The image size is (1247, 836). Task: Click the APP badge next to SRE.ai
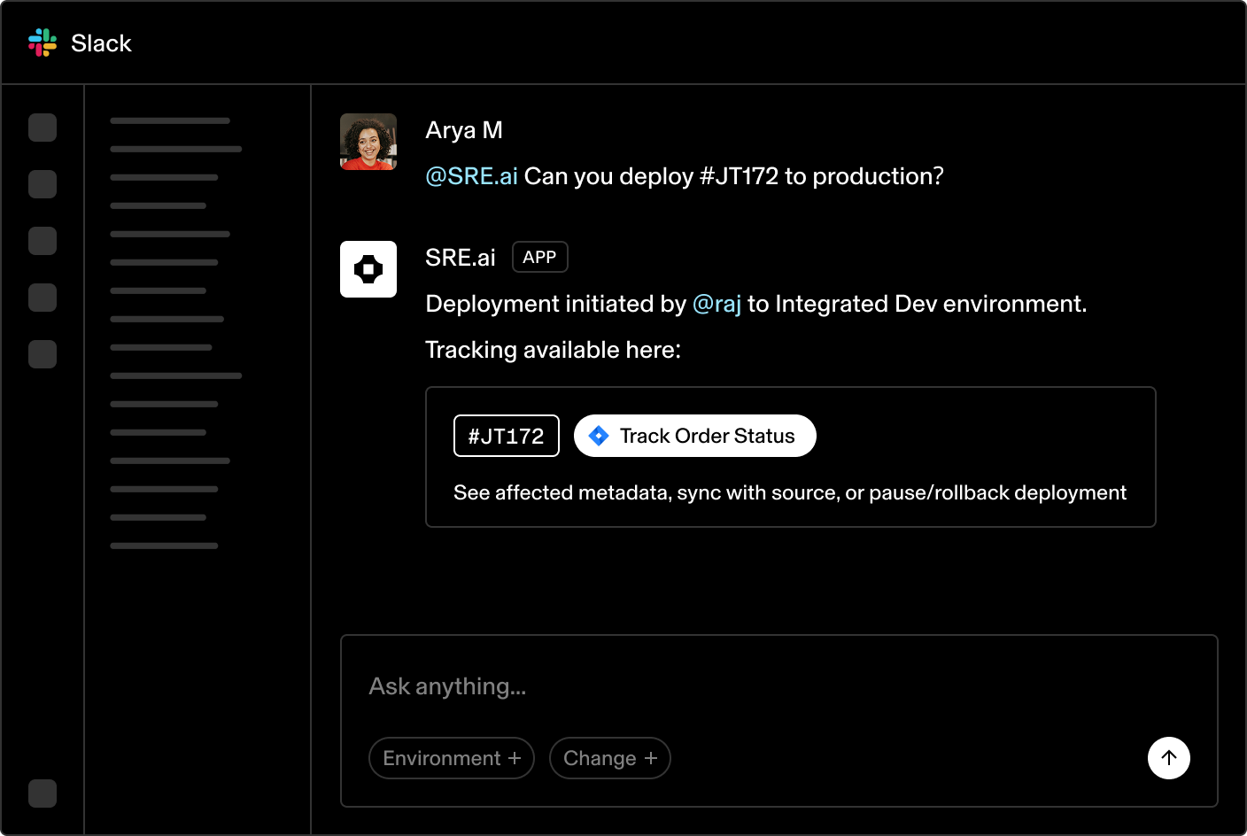click(x=540, y=257)
